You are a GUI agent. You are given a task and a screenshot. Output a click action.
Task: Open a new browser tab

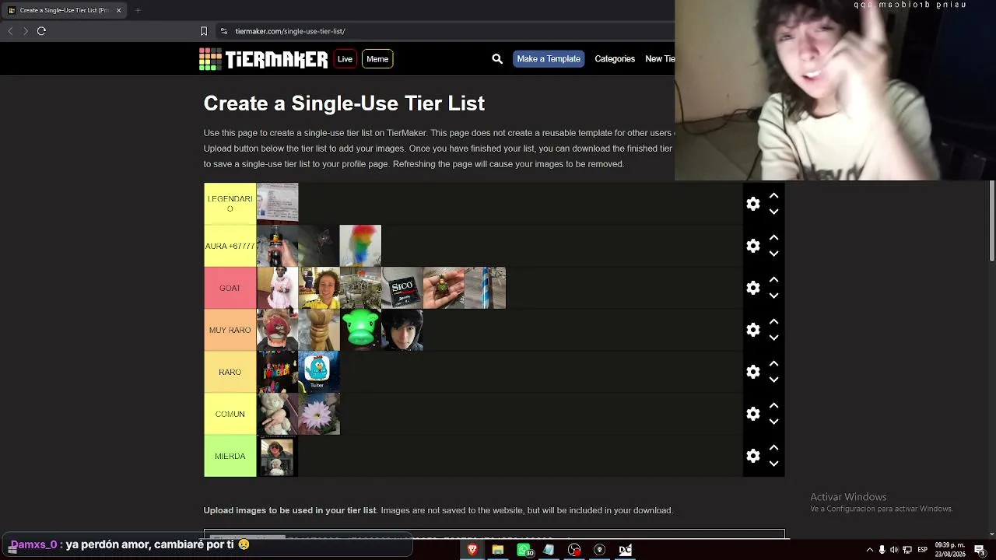point(138,10)
